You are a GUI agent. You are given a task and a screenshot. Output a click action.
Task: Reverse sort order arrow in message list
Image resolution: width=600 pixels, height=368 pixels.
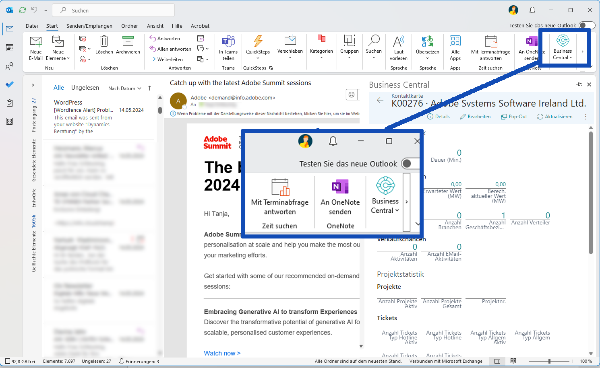tap(149, 88)
